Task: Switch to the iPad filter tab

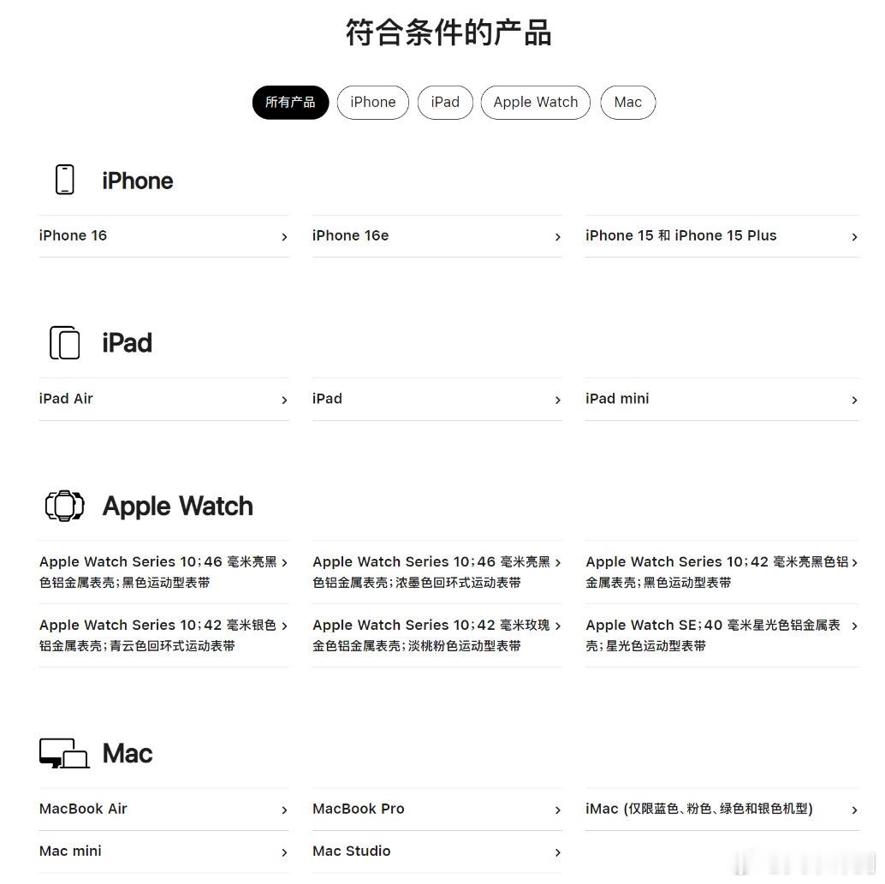Action: [445, 102]
